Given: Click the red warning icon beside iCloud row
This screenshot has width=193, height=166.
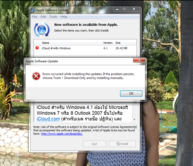Looking at the screenshot, I should pos(37,48).
